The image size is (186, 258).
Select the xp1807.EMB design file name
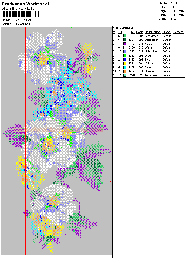coord(24,20)
